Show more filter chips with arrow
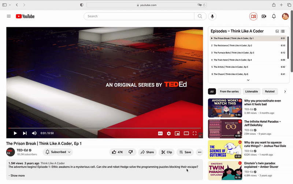 [x=285, y=91]
